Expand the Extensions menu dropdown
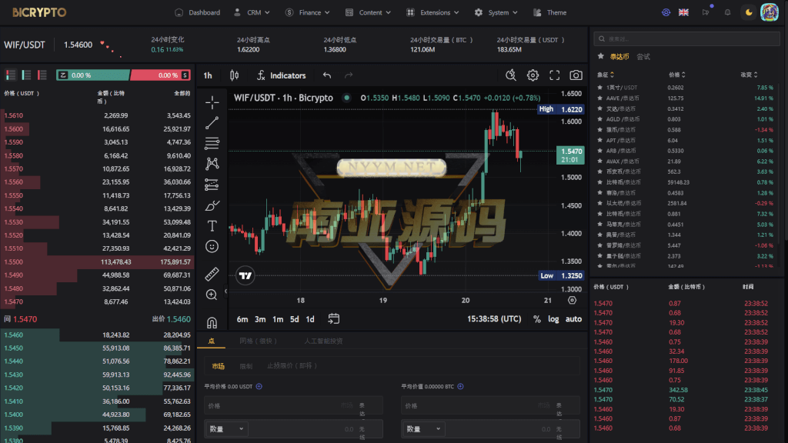The width and height of the screenshot is (788, 443). [432, 12]
